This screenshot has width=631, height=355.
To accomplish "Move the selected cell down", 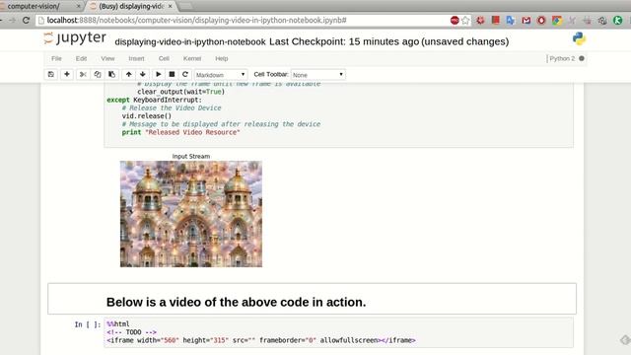I will coord(143,75).
